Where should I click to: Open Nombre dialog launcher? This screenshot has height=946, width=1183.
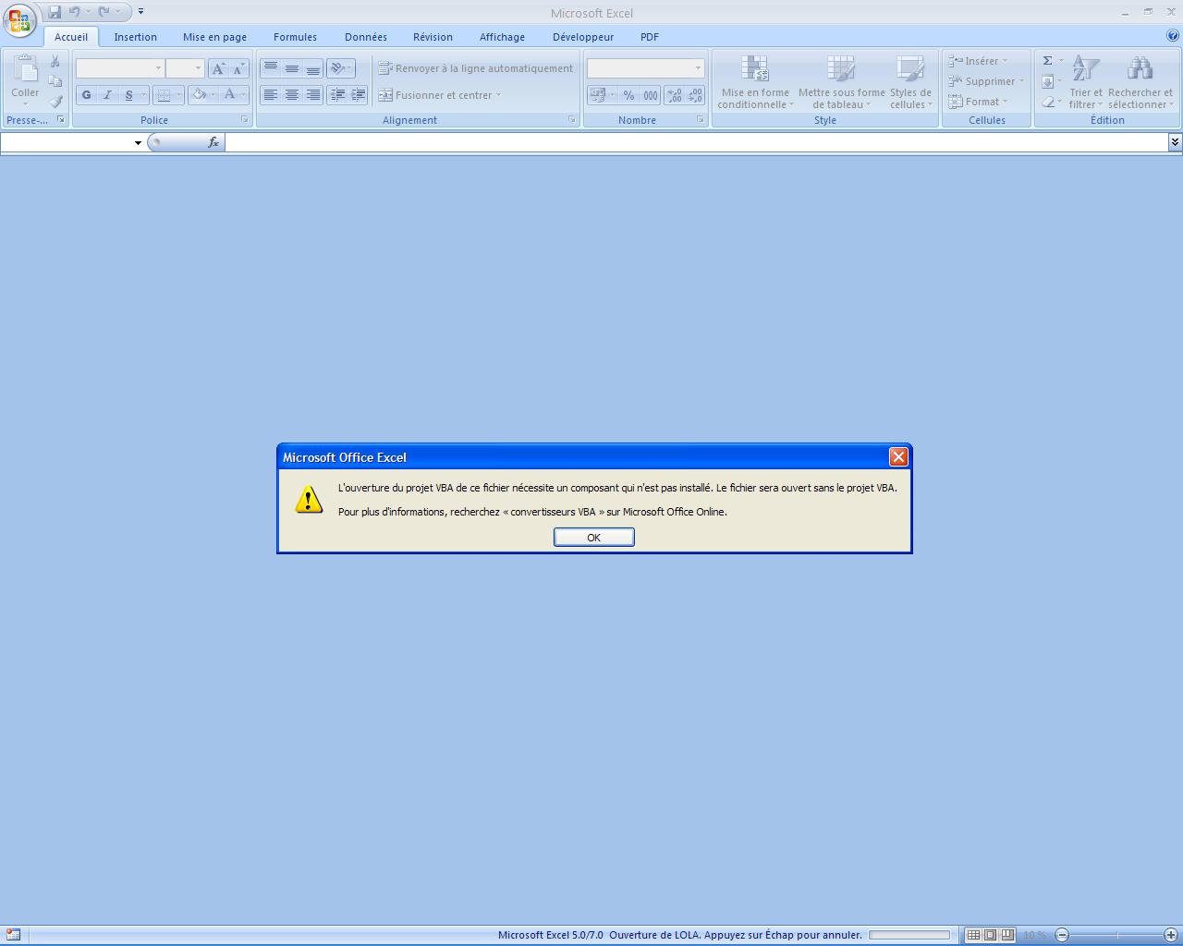pos(701,120)
